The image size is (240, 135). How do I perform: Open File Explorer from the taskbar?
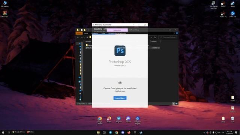click(98, 132)
